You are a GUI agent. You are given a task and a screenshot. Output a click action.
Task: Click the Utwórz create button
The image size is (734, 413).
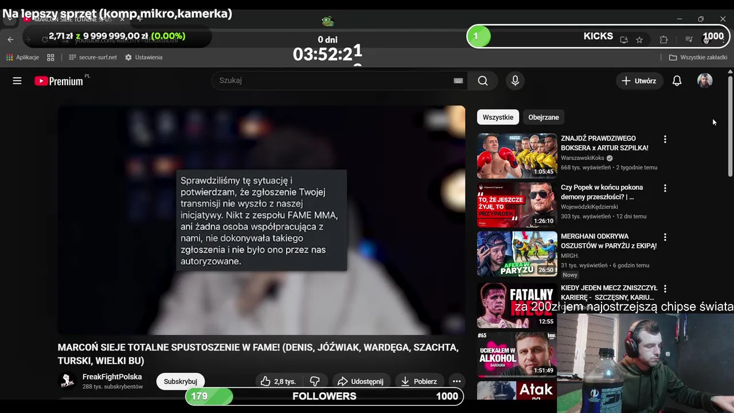(639, 81)
